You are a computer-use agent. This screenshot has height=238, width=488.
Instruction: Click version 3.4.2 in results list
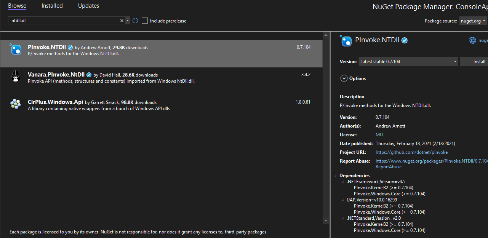[x=306, y=75]
